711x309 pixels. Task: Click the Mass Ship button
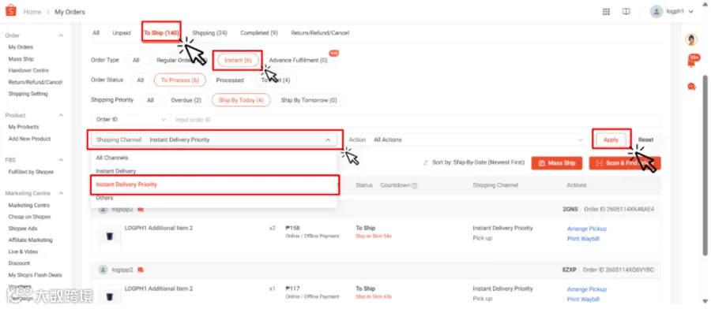[x=557, y=163]
